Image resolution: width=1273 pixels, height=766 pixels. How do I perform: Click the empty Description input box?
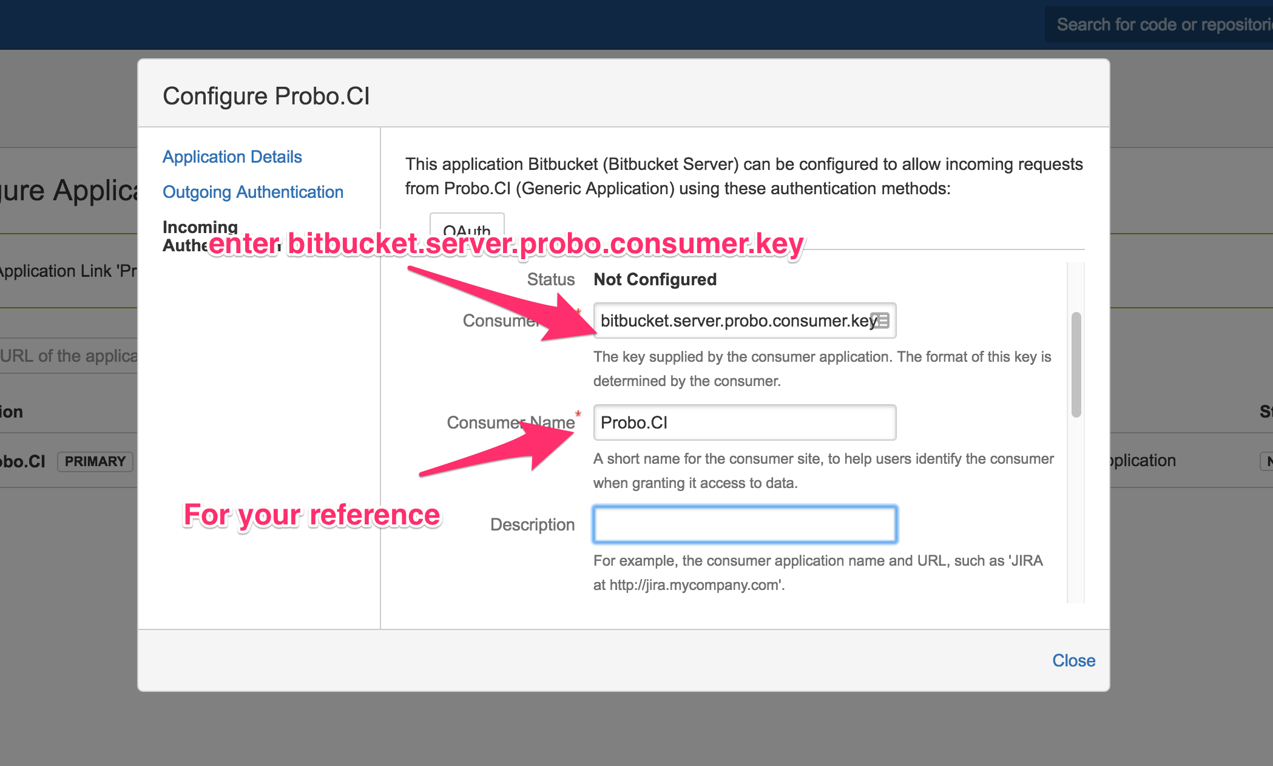click(x=744, y=524)
